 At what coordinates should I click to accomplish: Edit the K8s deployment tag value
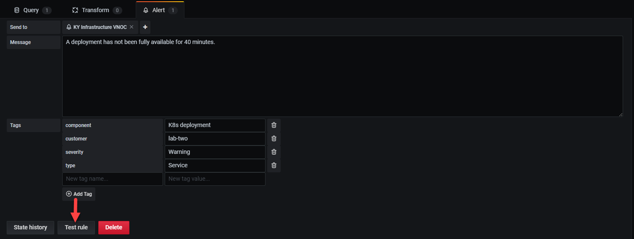[x=215, y=125]
